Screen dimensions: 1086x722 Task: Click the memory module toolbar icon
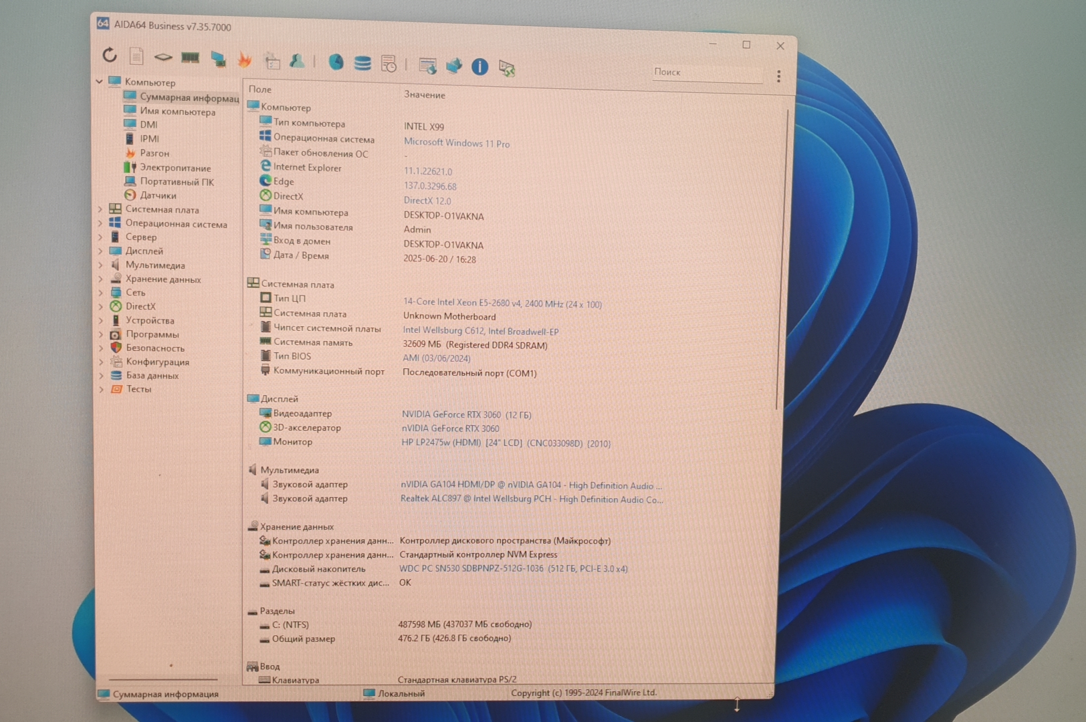click(x=191, y=58)
